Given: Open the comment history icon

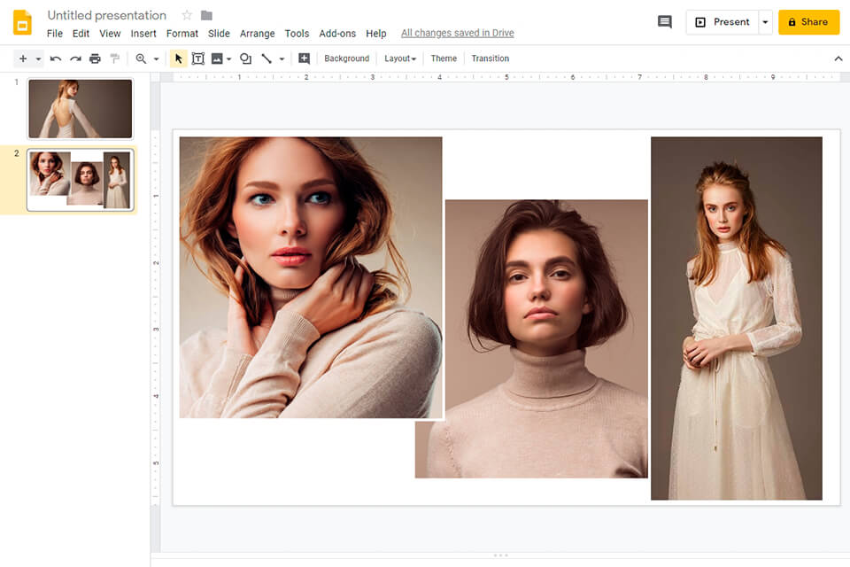Looking at the screenshot, I should (664, 21).
